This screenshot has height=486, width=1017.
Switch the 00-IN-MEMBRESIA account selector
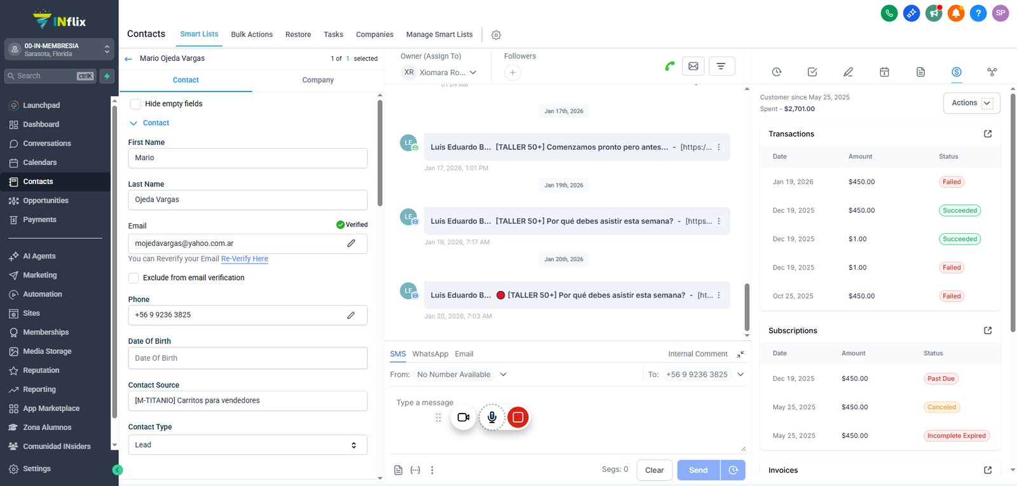tap(59, 50)
